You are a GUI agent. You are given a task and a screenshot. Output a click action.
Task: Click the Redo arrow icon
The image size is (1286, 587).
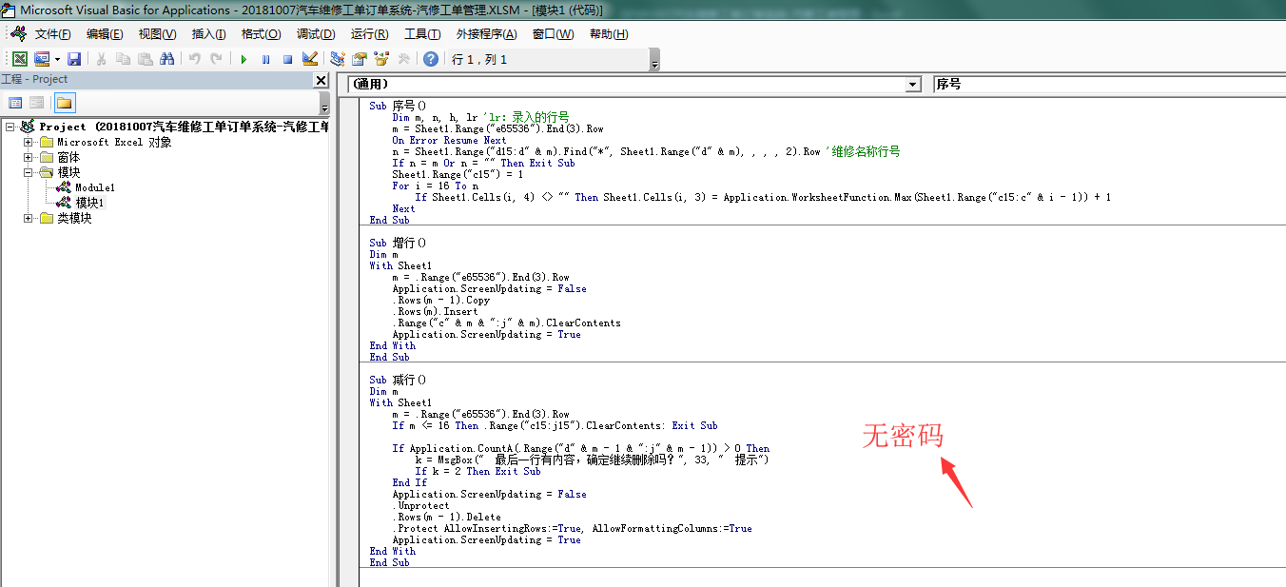[217, 59]
